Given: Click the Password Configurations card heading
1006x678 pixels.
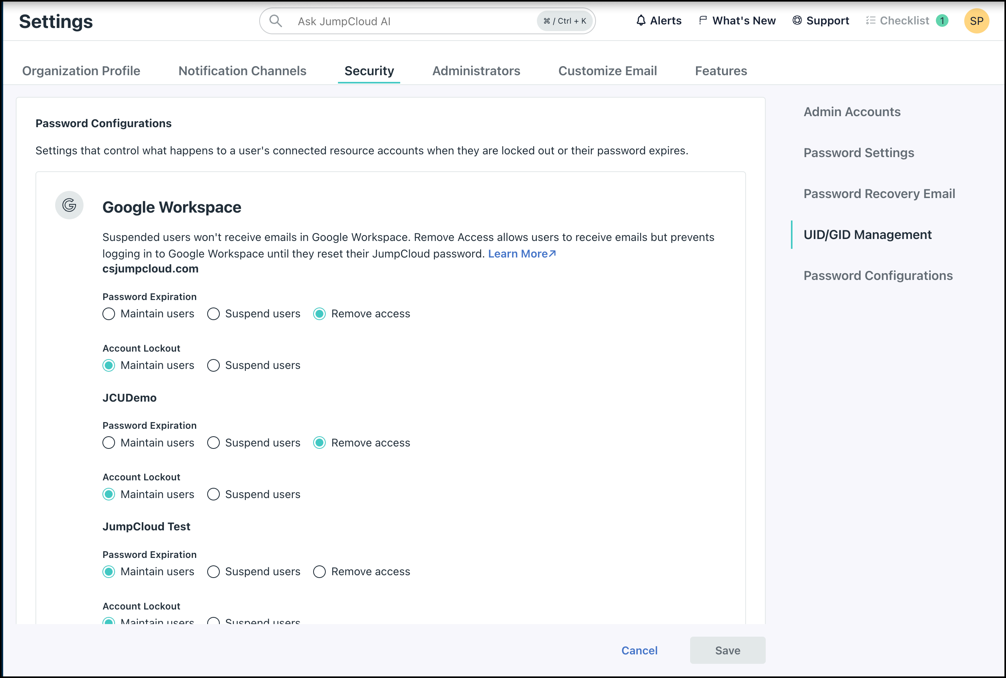Looking at the screenshot, I should coord(103,123).
